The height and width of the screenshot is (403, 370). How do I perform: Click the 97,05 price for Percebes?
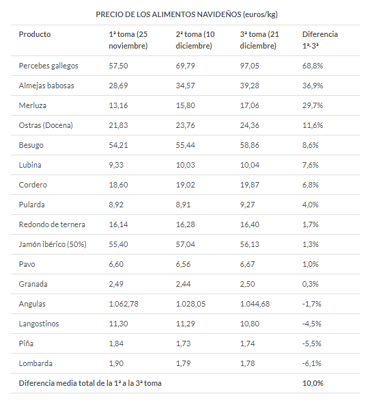tap(249, 66)
